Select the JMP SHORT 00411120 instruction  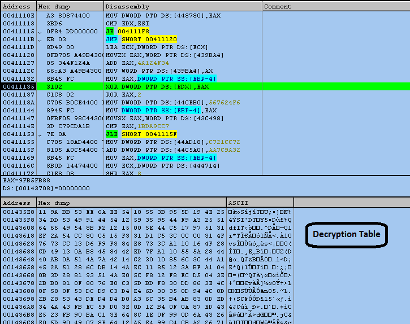click(141, 40)
